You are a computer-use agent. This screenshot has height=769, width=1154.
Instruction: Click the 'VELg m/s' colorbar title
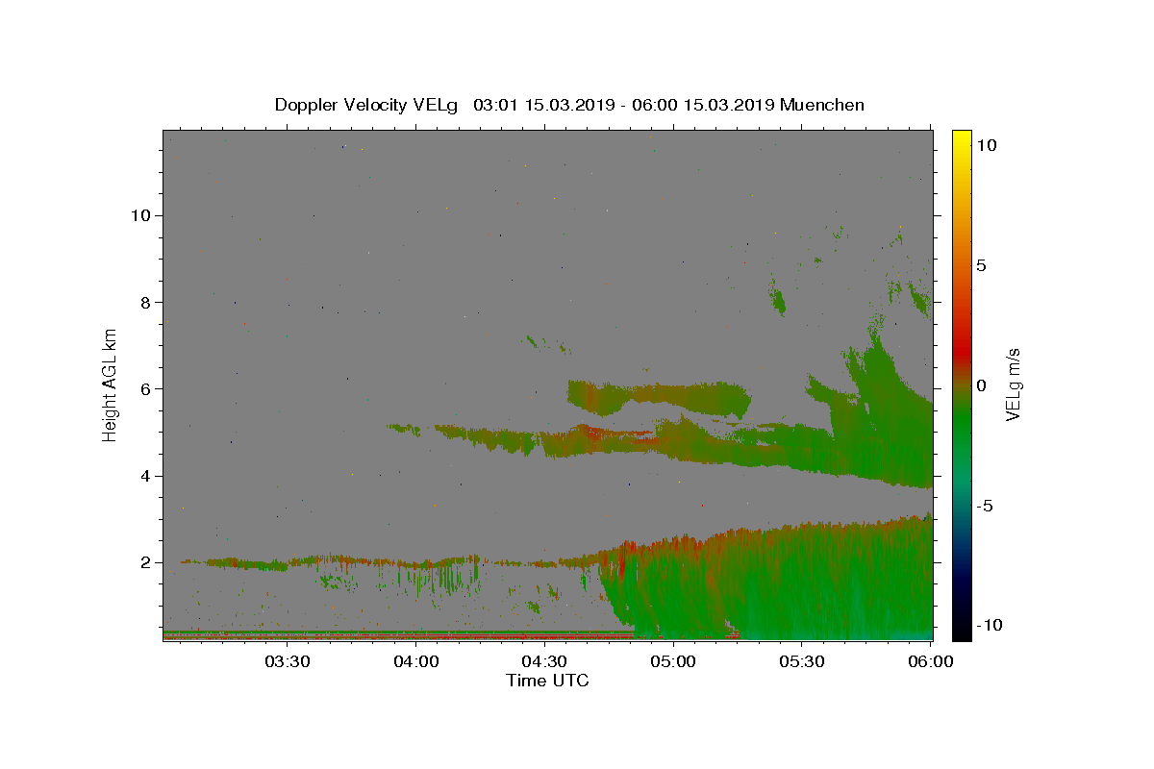click(1014, 384)
